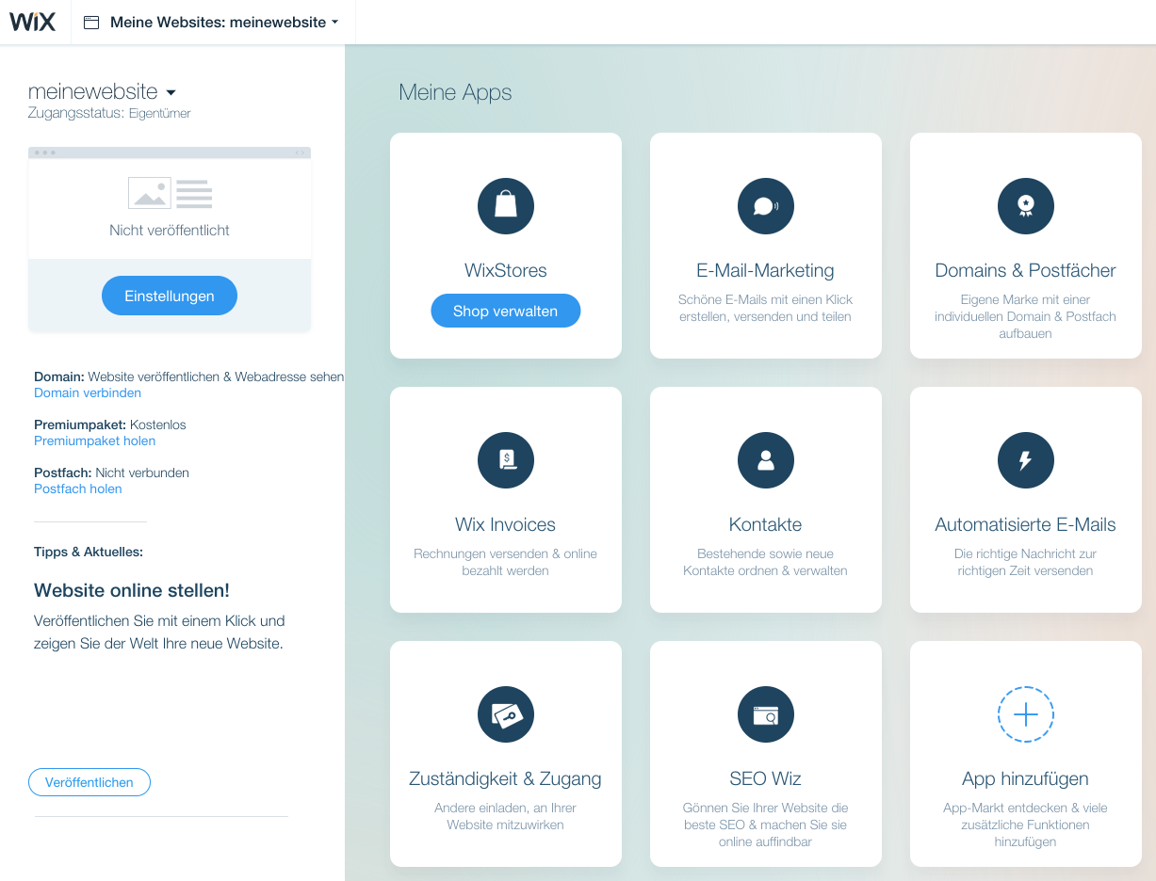Click the Kontakte person icon
The image size is (1156, 881).
766,460
